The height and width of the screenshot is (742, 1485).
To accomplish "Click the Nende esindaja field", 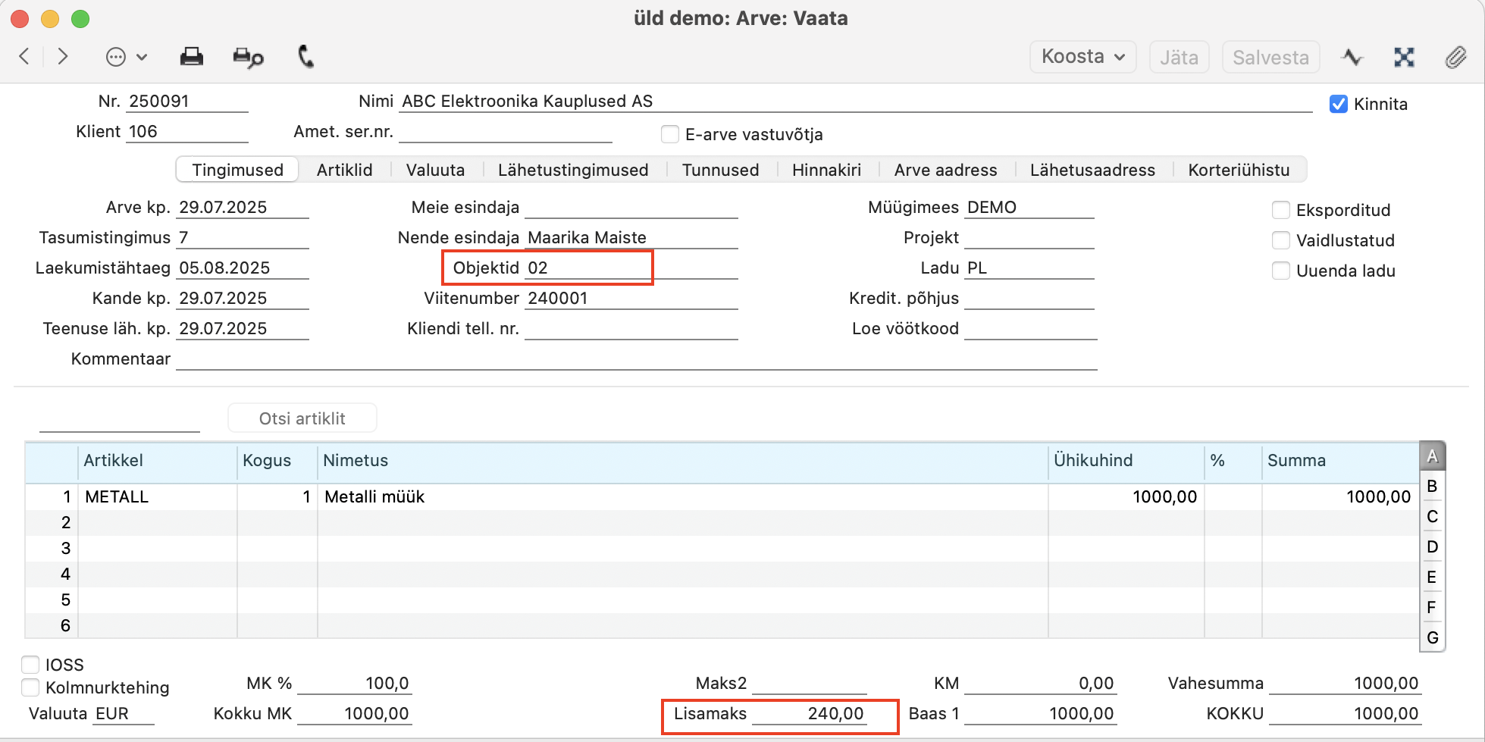I will 631,237.
